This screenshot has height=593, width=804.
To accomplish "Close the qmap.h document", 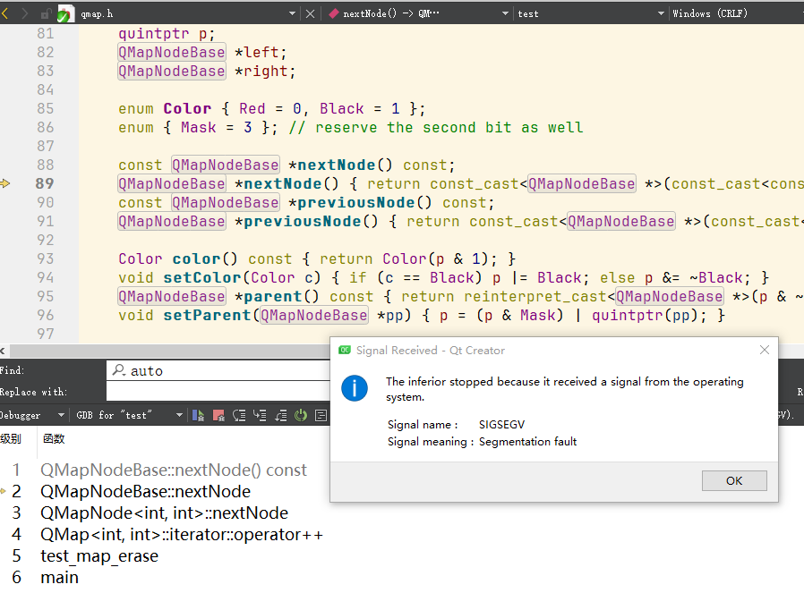I will coord(310,13).
